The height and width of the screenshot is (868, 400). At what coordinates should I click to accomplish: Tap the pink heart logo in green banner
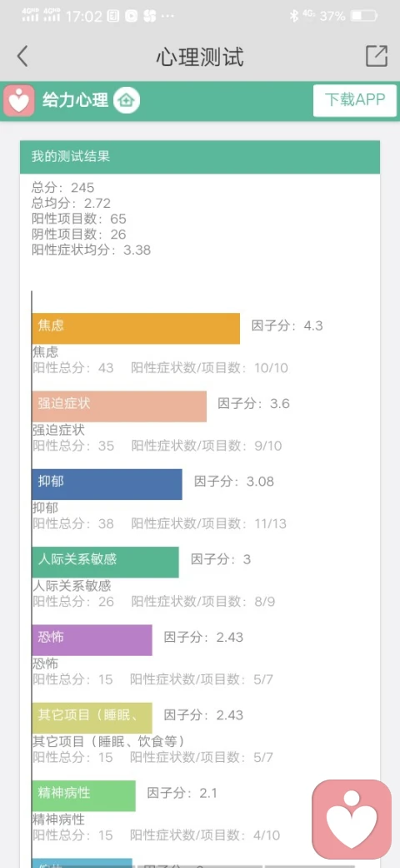(x=19, y=101)
